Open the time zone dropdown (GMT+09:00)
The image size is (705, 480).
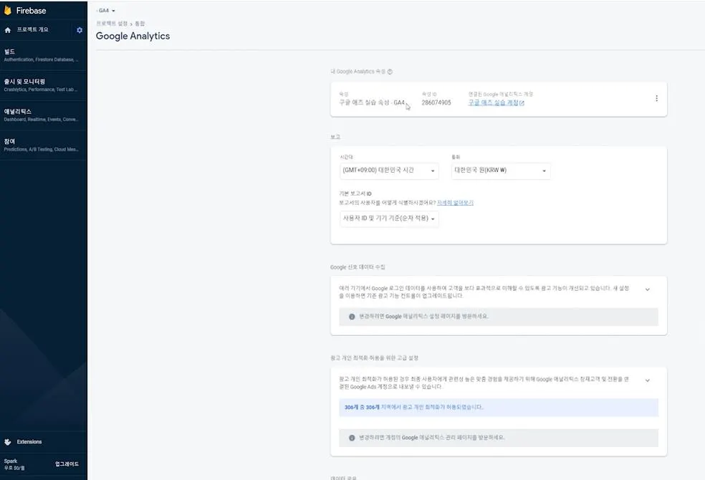389,171
